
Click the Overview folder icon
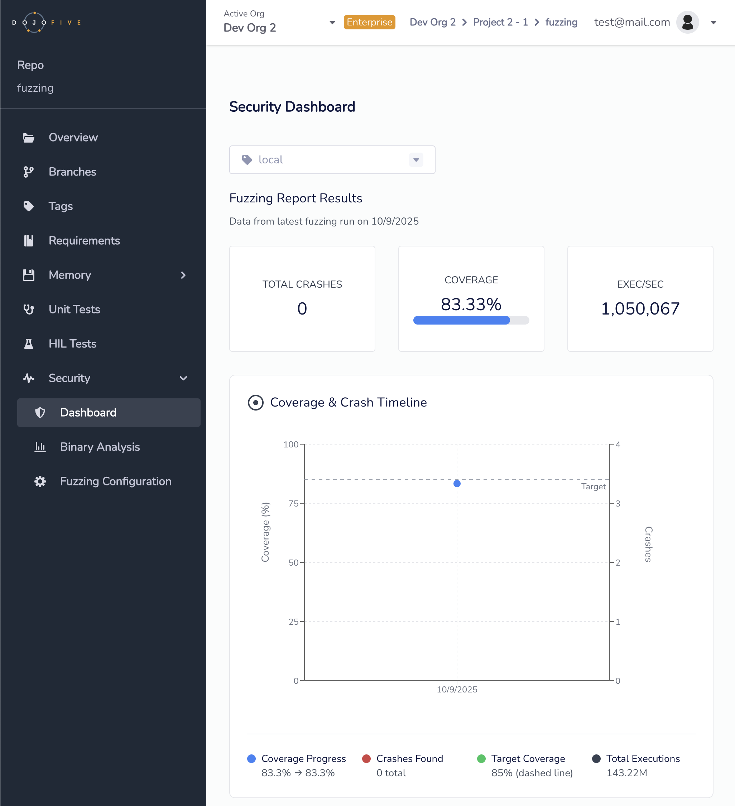tap(28, 138)
